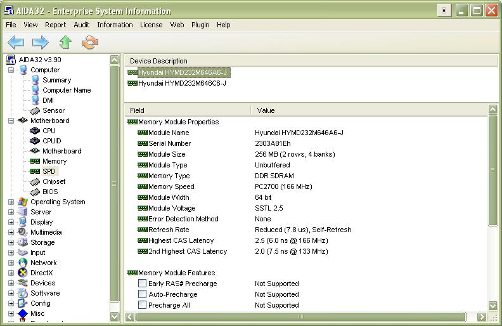Screen dimensions: 502x326
Task: Collapse the Computer tree node
Action: (x=11, y=70)
